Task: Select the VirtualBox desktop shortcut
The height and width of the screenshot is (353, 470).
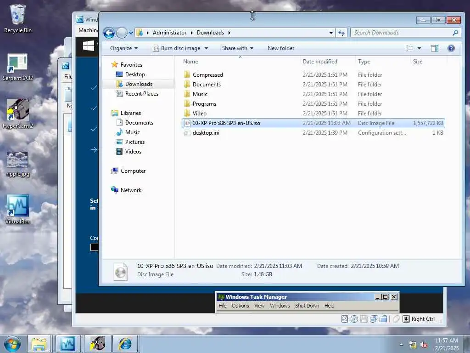Action: click(x=18, y=210)
